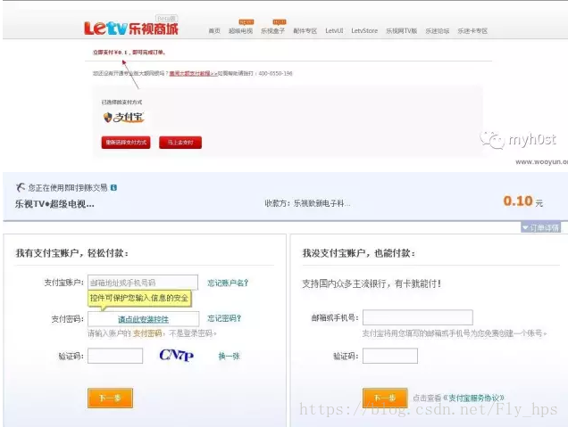The height and width of the screenshot is (427, 568).
Task: Click the 支付宝账户 input field
Action: coord(143,283)
